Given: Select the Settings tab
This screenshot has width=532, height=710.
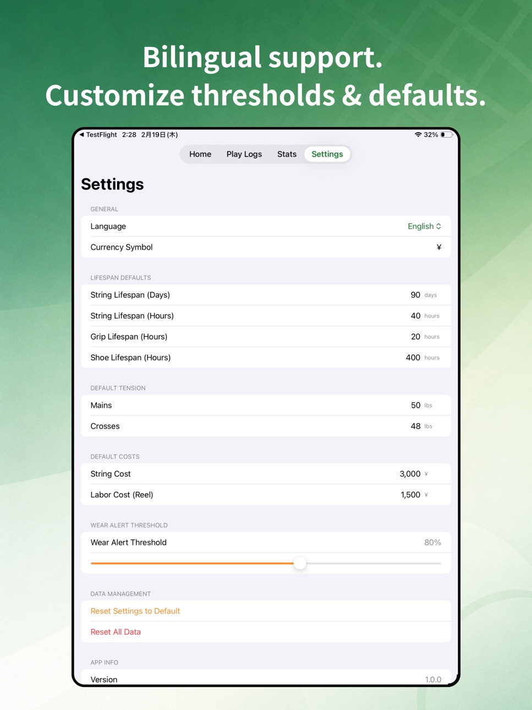Looking at the screenshot, I should tap(327, 154).
